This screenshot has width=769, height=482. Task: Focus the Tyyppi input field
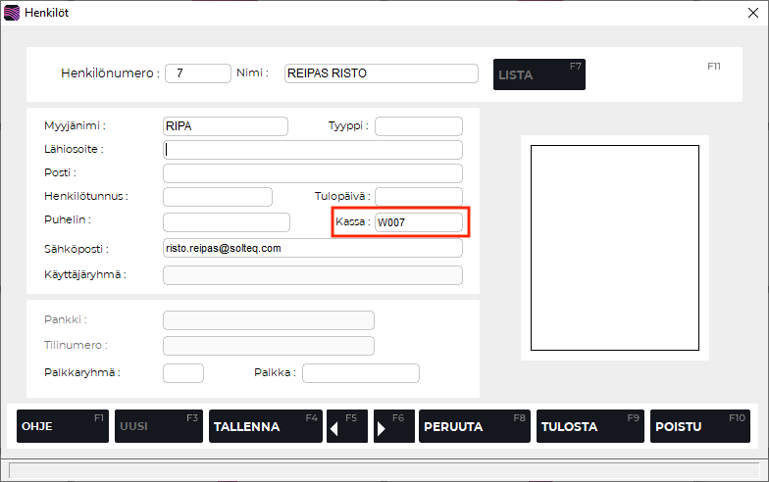pyautogui.click(x=418, y=125)
